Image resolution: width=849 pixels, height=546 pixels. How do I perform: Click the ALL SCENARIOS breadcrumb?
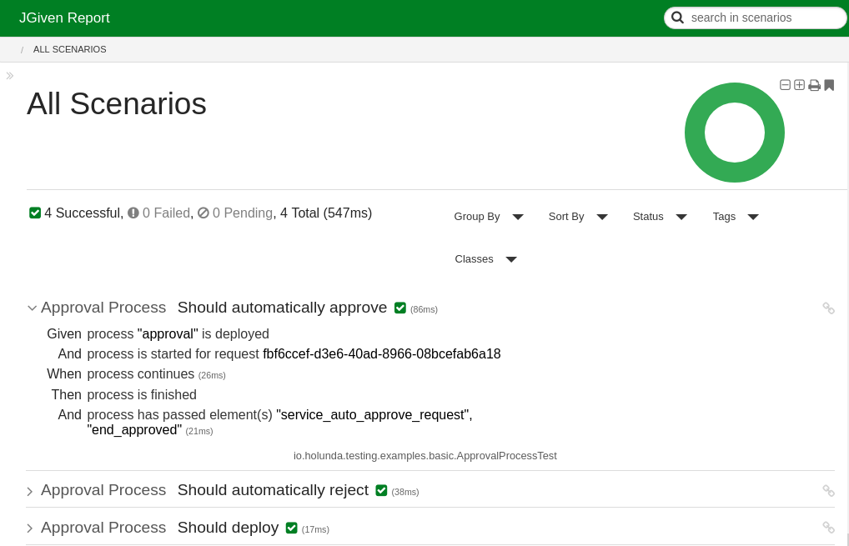[x=69, y=49]
